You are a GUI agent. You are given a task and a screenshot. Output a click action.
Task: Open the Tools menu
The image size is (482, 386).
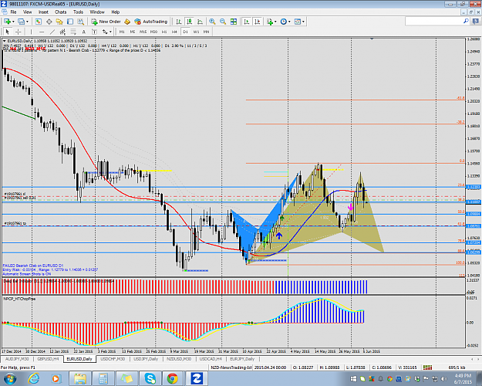tap(78, 12)
